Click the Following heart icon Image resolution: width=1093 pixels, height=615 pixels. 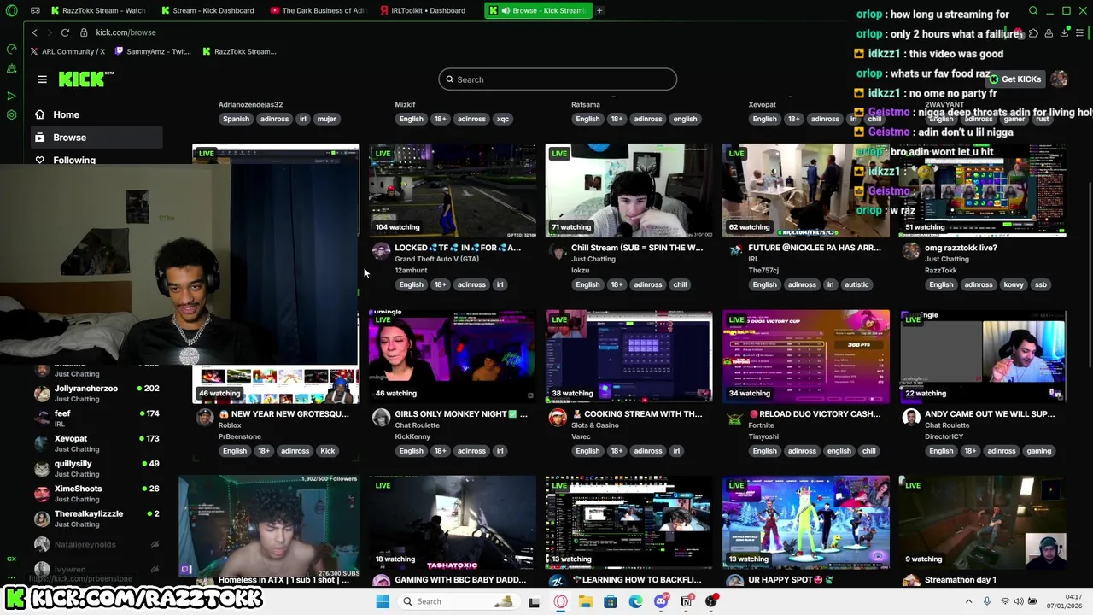[39, 160]
